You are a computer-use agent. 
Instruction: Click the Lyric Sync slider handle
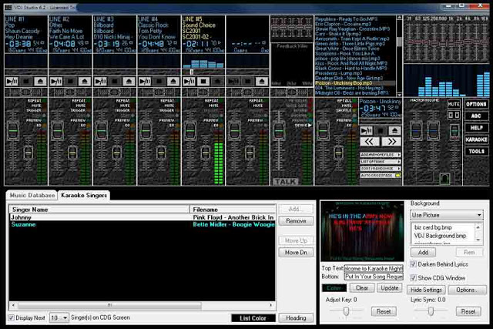coord(431,311)
